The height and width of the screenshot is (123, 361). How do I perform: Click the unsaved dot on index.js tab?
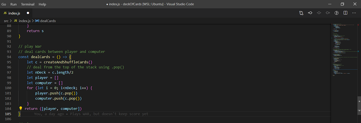(28, 13)
